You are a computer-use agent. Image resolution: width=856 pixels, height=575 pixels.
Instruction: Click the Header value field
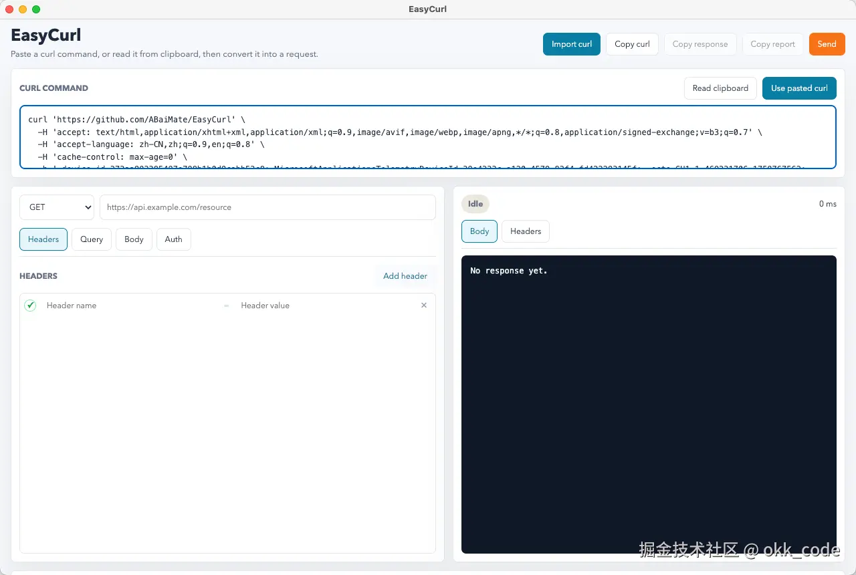[x=324, y=306]
